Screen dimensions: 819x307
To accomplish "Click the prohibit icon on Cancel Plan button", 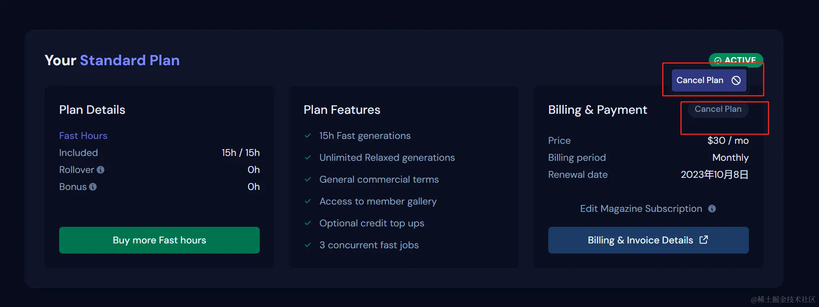I will point(736,80).
